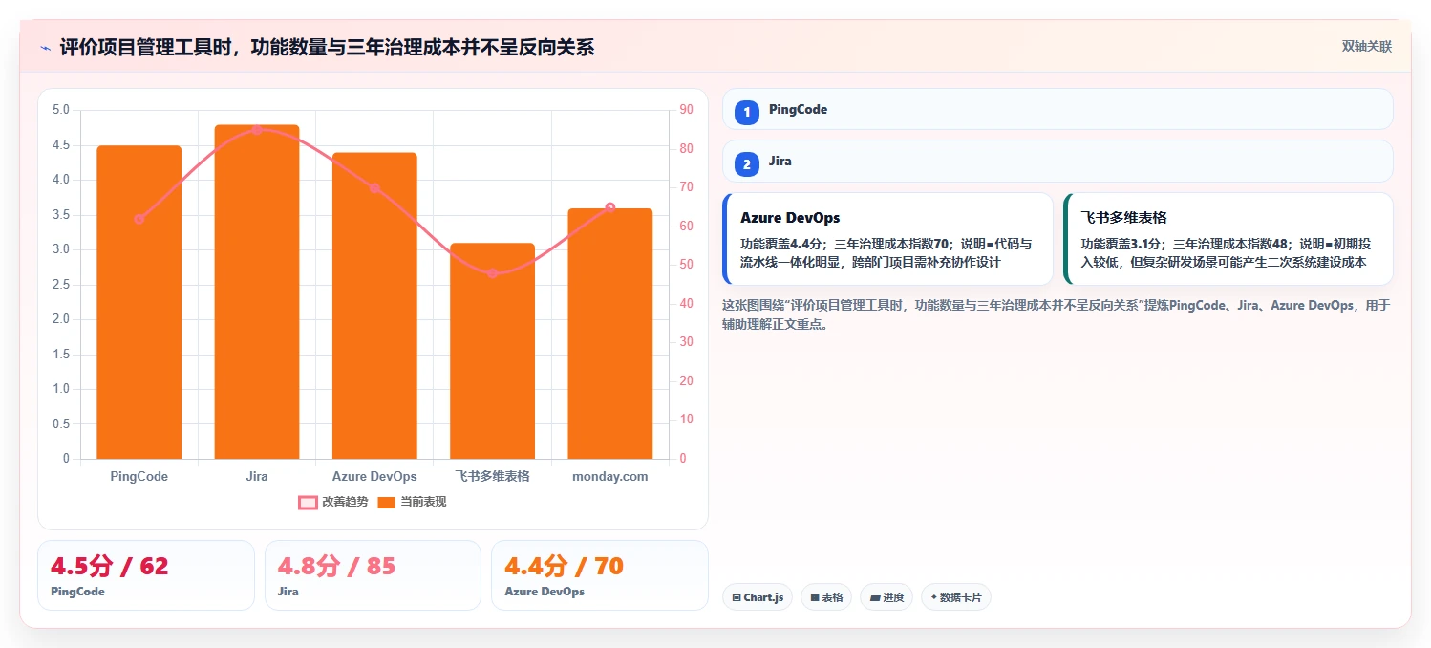Click the number 2 badge for Jira

tap(747, 164)
